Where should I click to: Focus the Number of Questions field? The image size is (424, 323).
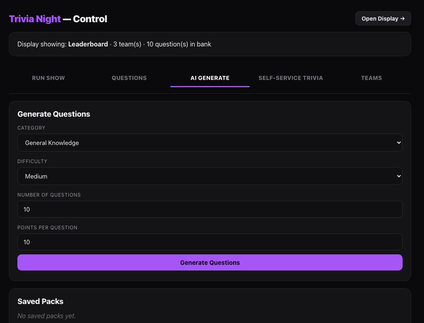(210, 209)
